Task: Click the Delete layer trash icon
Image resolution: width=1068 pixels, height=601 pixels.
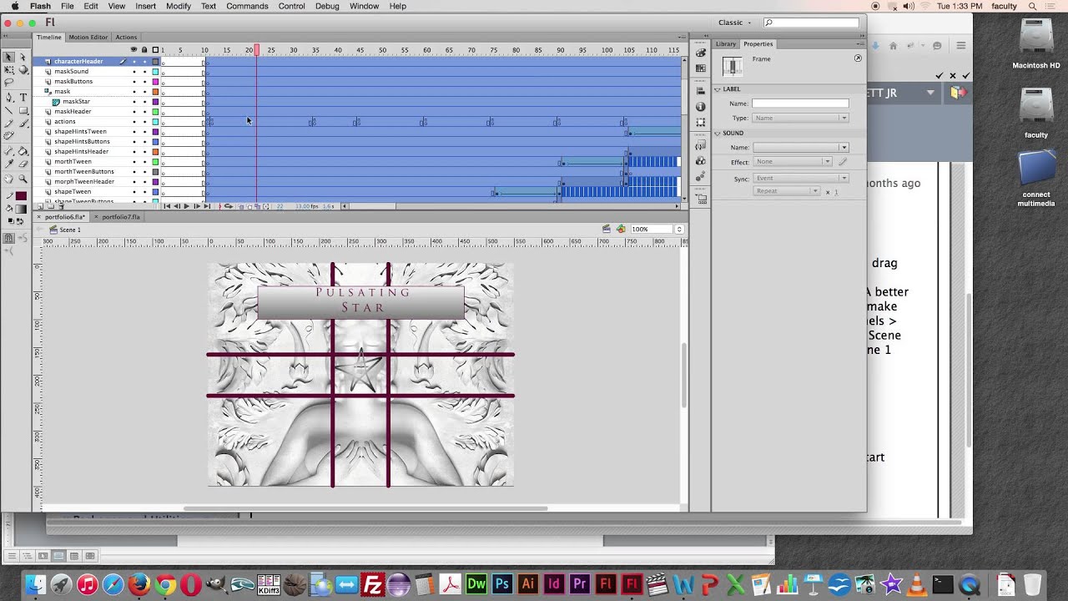Action: click(61, 206)
